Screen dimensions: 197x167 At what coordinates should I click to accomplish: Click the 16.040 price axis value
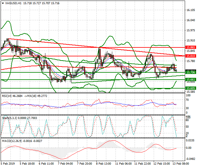point(191,20)
